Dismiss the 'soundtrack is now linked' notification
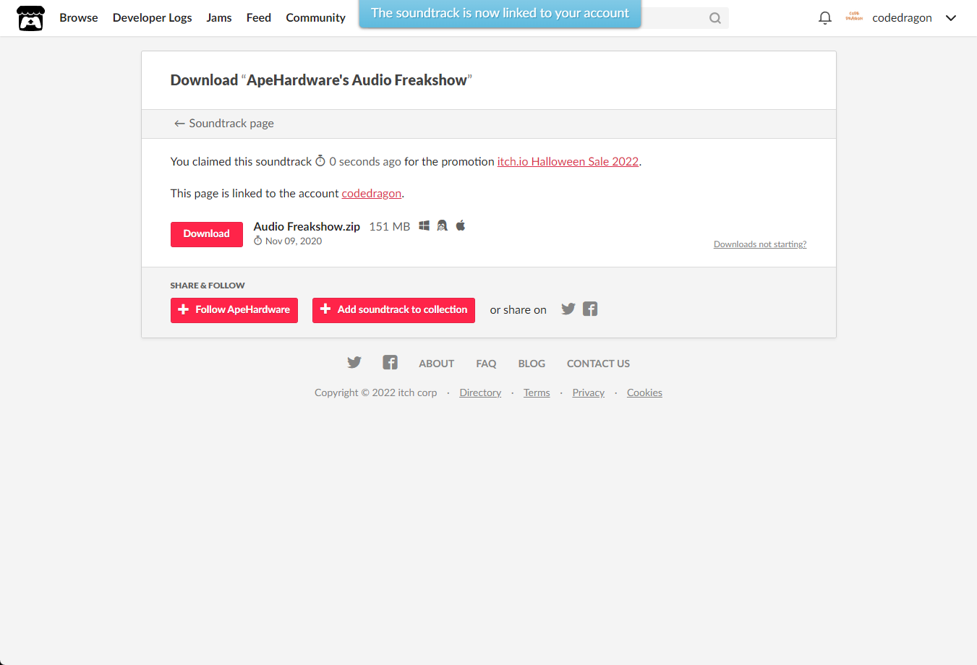 click(x=500, y=14)
